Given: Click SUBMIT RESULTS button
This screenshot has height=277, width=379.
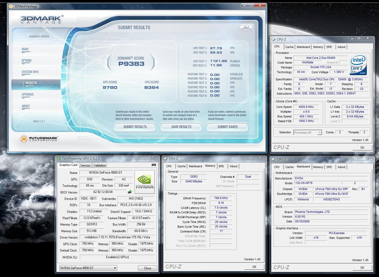Looking at the screenshot, I should pos(135,127).
